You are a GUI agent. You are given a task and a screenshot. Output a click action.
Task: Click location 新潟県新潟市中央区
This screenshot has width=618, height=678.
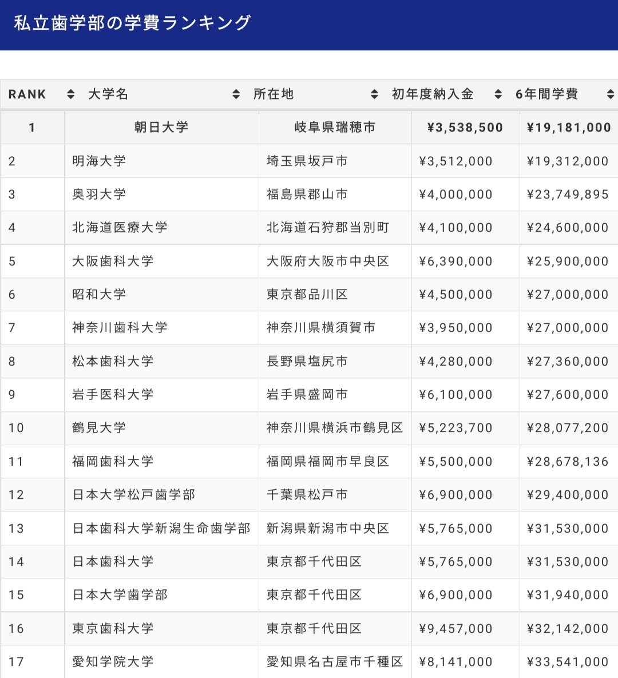[x=328, y=529]
